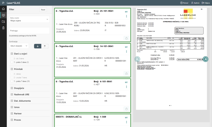Click amount 354.10 EUR

(109, 24)
